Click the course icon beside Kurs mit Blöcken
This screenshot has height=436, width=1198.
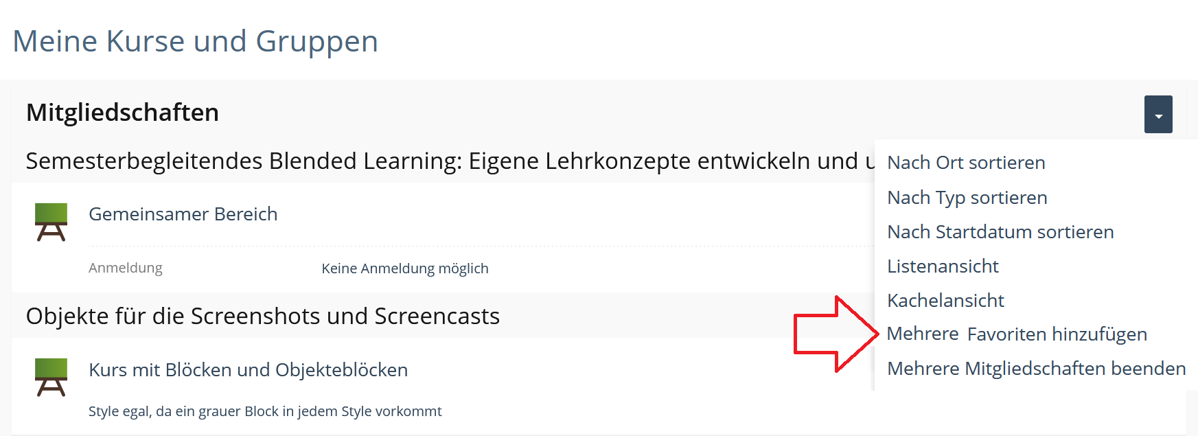tap(51, 377)
